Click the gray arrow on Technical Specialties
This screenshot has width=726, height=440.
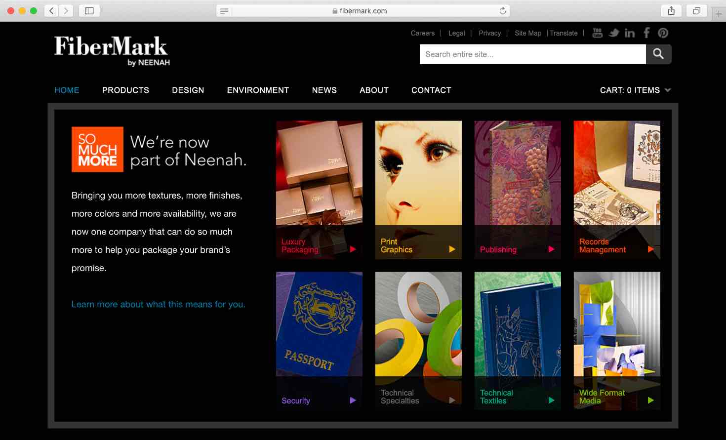tap(452, 400)
